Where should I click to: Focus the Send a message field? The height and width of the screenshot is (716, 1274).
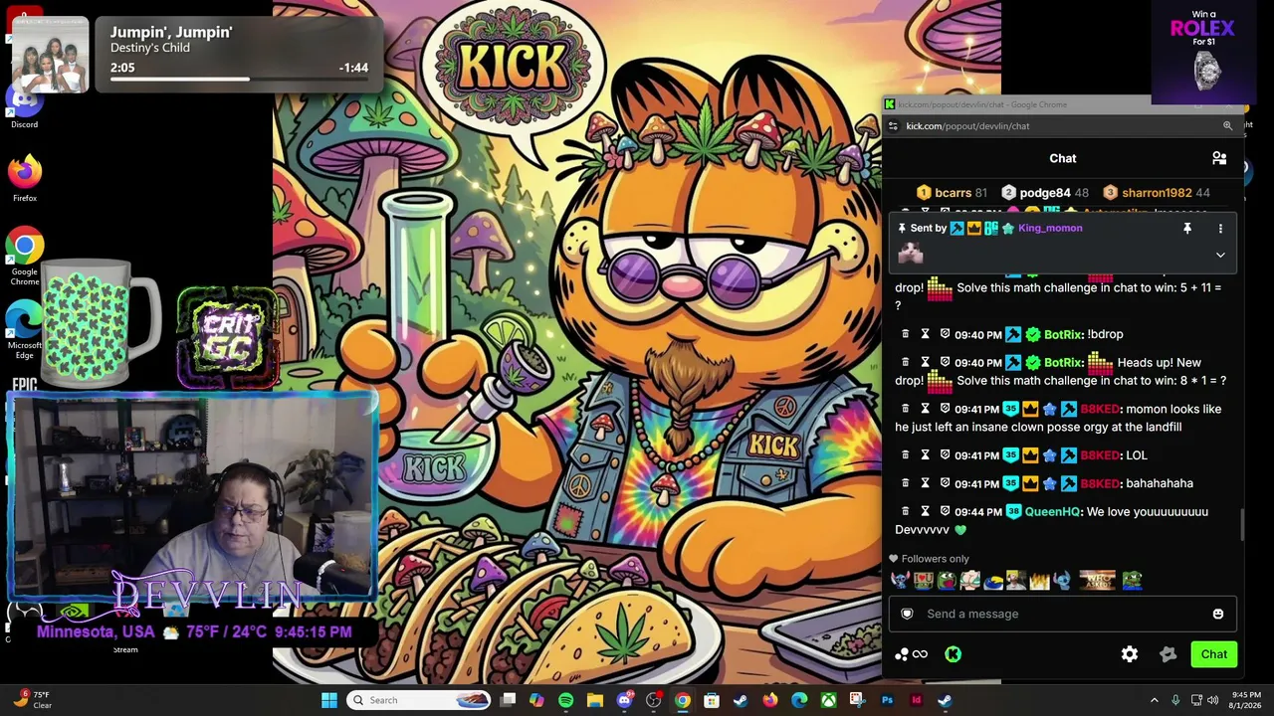click(1063, 614)
